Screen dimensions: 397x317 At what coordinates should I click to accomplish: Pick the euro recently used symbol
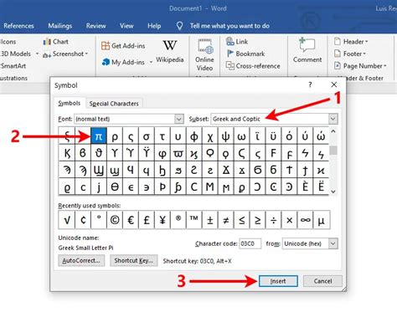click(x=131, y=220)
